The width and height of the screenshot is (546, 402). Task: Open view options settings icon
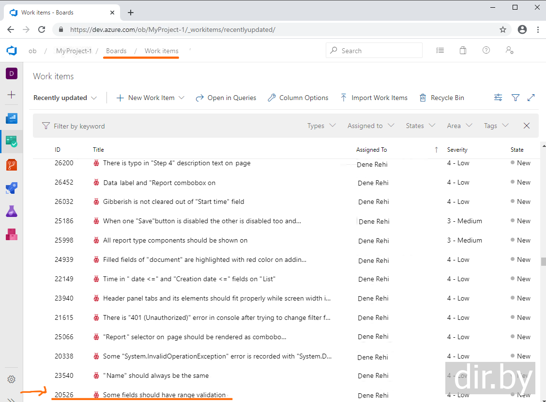click(x=498, y=98)
